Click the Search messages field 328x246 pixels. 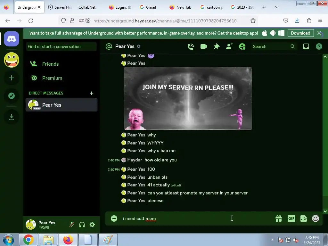274,47
